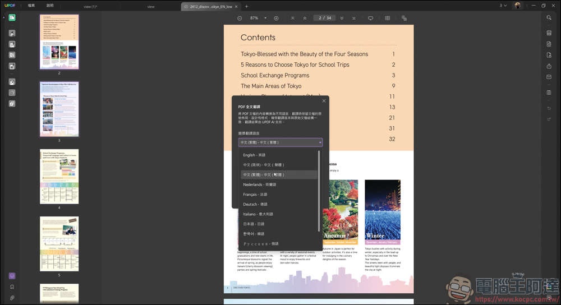Open the zoom percentage dropdown arrow
Viewport: 561px width, 305px height.
click(x=265, y=19)
